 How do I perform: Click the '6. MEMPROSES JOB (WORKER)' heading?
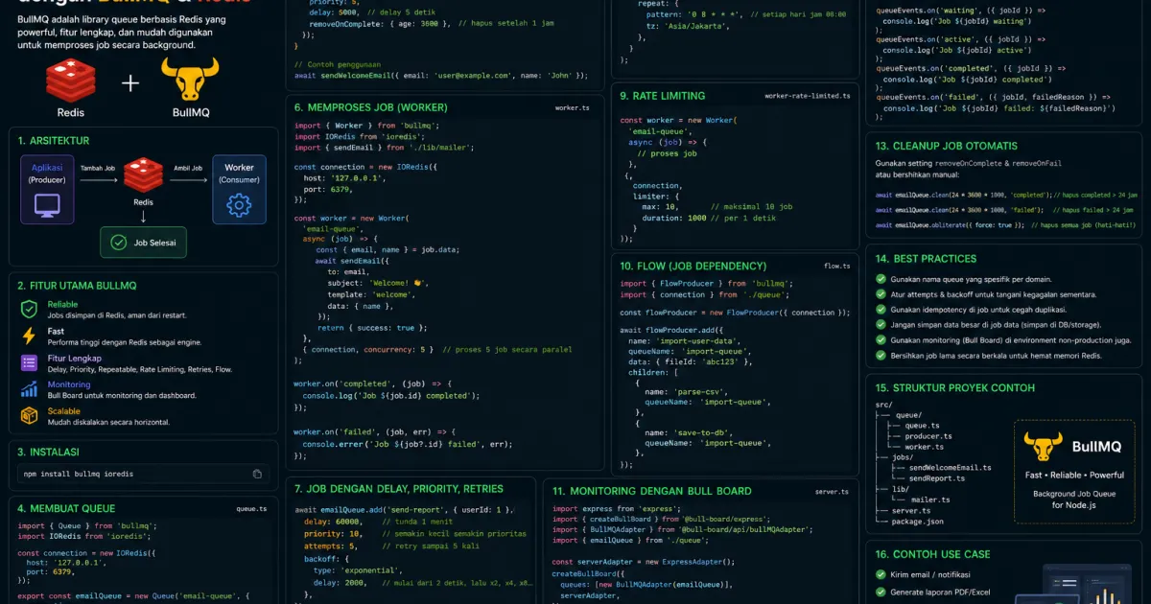click(370, 107)
